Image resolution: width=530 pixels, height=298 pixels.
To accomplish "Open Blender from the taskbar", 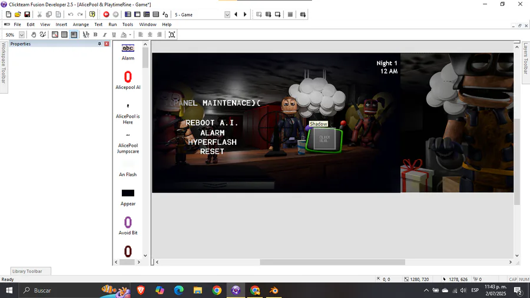I will (x=274, y=290).
